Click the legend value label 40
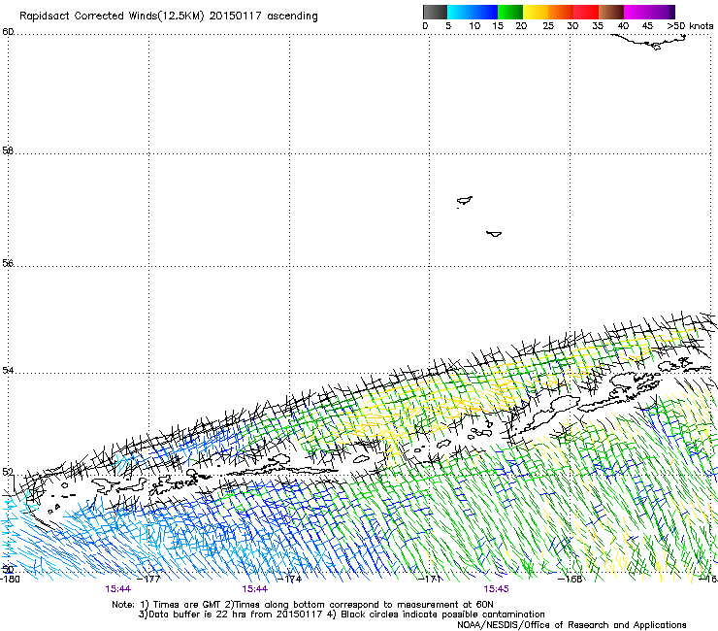This screenshot has width=718, height=631. [623, 26]
